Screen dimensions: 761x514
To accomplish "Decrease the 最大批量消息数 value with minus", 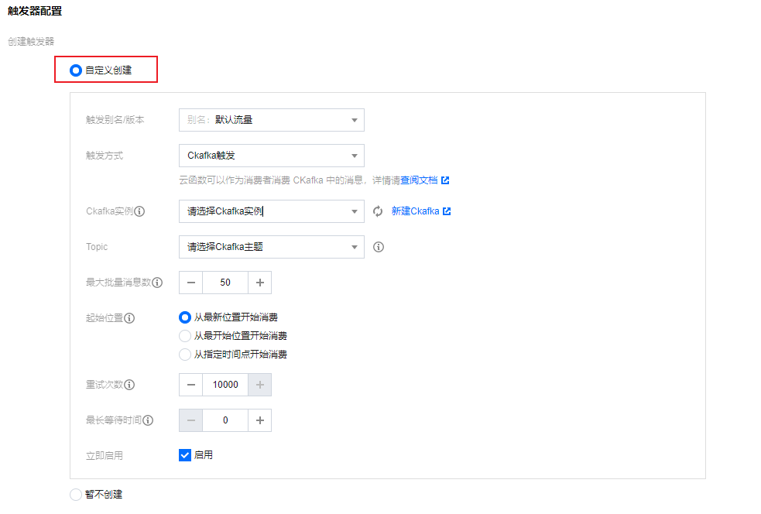I will tap(191, 283).
